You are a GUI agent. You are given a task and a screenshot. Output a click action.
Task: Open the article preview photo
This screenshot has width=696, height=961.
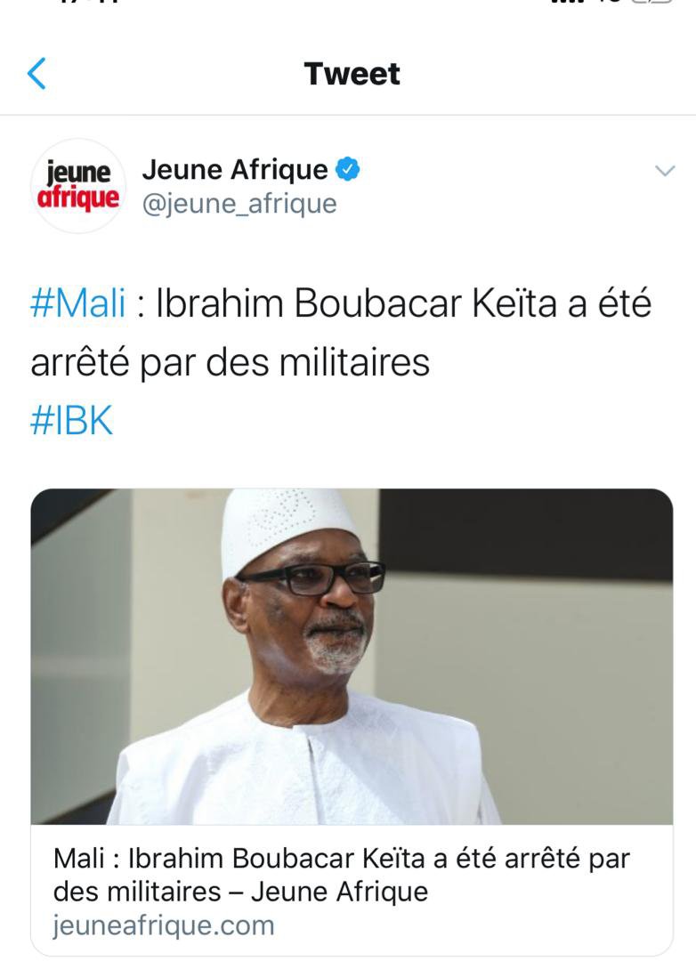(x=352, y=657)
